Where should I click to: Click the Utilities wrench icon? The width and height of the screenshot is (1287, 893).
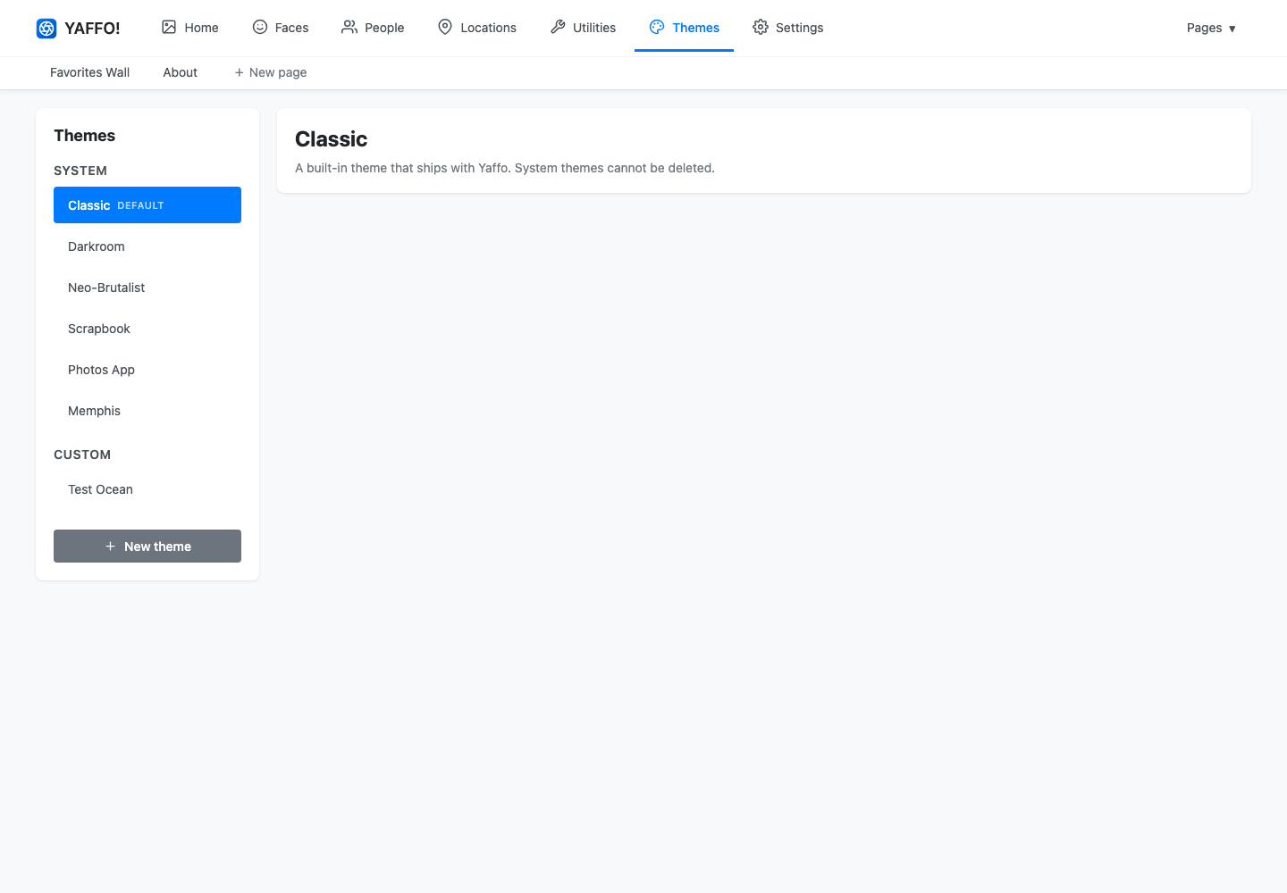coord(558,27)
